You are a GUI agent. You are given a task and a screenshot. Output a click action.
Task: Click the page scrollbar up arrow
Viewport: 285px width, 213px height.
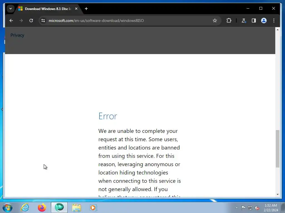pos(277,29)
